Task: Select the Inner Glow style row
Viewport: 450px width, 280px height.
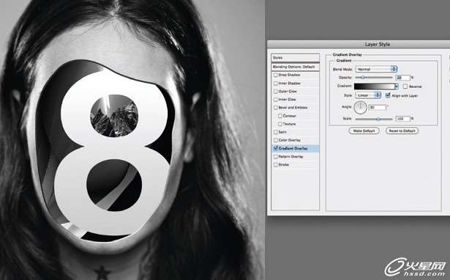Action: point(295,100)
